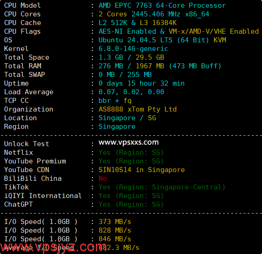Select the '1.3 GB / 29.5 GB' space value
The width and height of the screenshot is (262, 254).
[131, 57]
